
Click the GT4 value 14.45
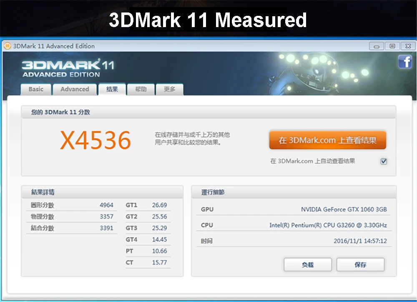pos(160,240)
